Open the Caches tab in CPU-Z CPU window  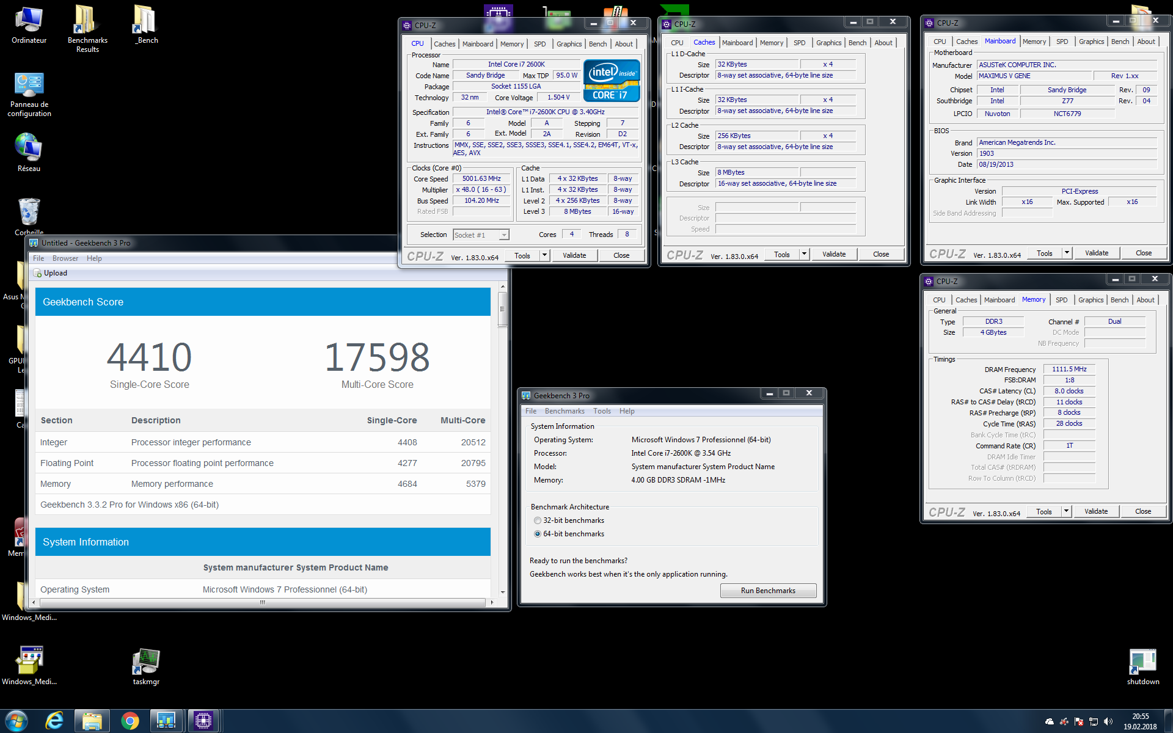click(x=444, y=44)
